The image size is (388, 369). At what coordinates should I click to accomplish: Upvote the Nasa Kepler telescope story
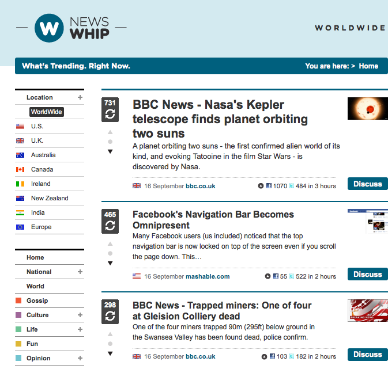(110, 132)
